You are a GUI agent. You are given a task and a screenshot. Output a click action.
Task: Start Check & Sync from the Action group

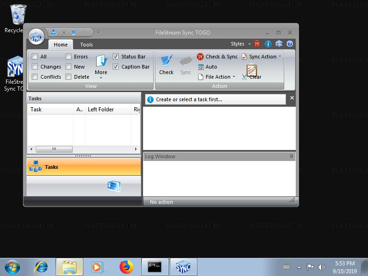217,57
